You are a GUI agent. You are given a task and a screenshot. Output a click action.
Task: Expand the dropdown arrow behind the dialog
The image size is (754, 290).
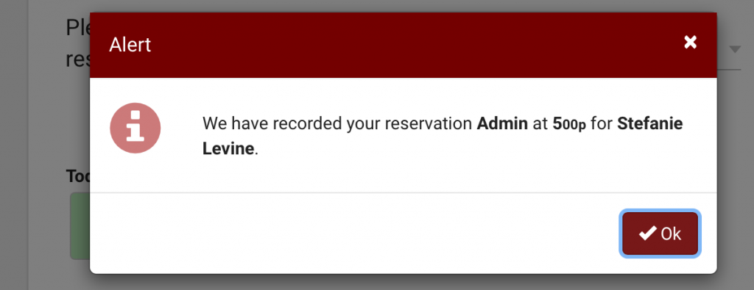(735, 49)
